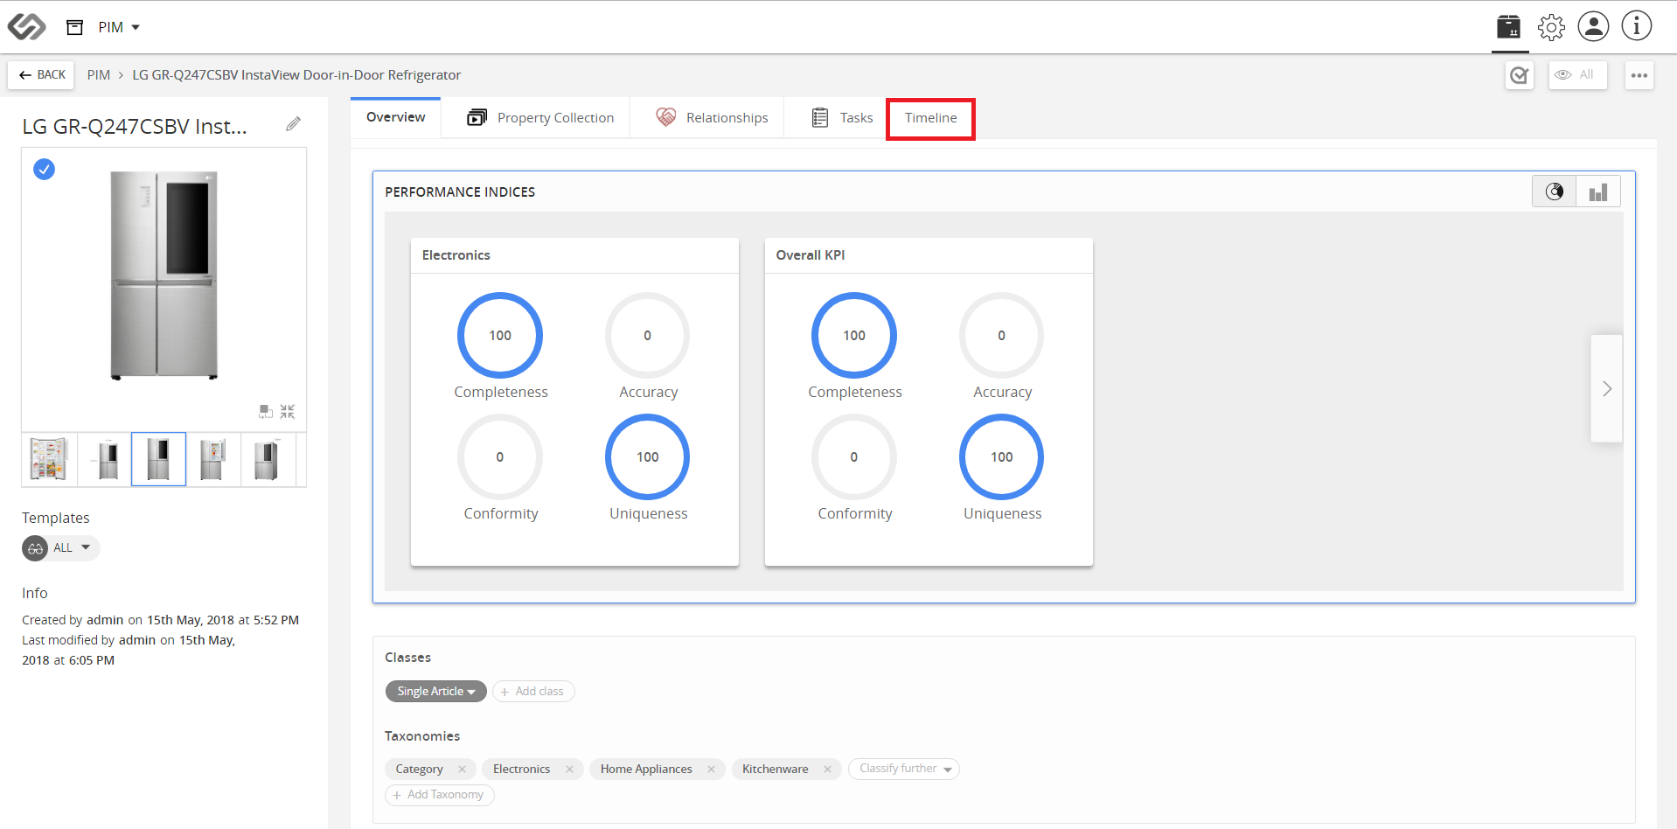
Task: Open the Templates ALL dropdown
Action: tap(61, 548)
